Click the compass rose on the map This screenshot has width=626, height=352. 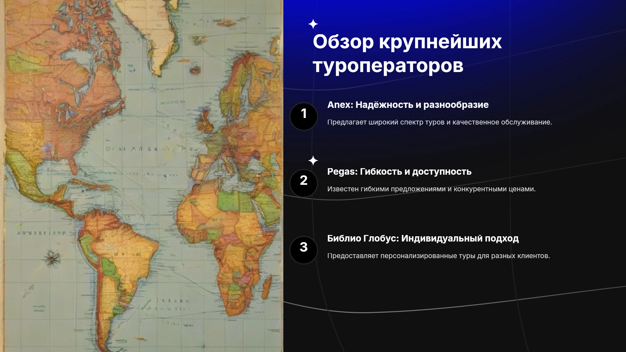52,259
